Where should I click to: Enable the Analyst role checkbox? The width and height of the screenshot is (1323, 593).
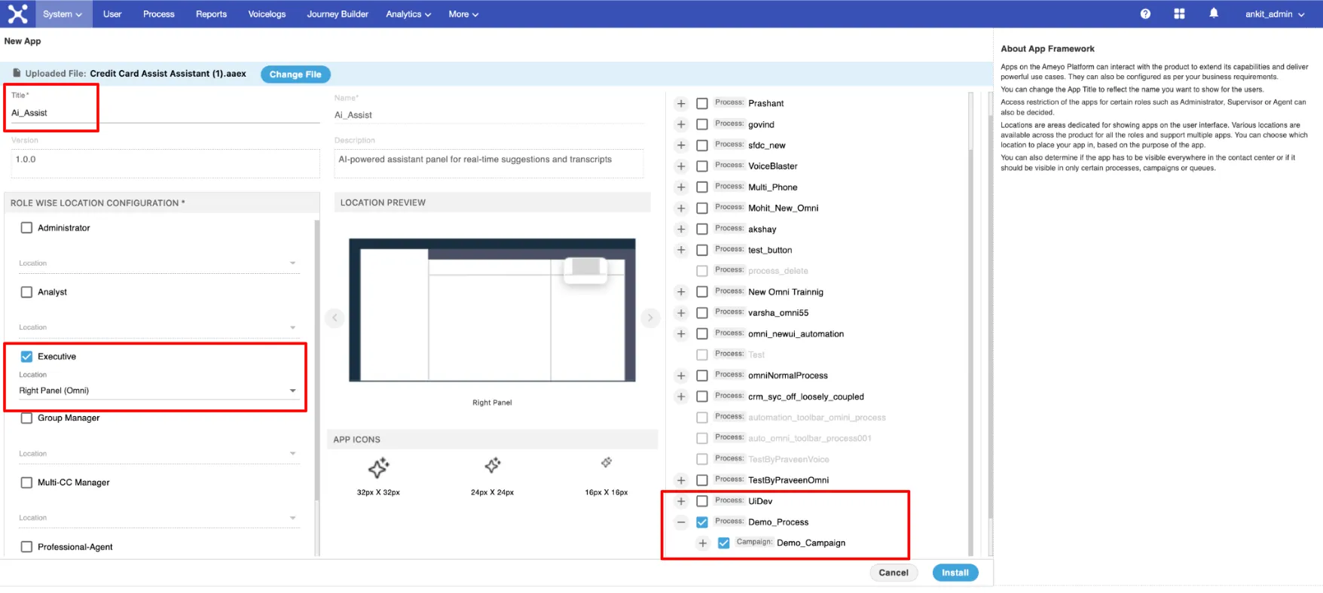[26, 292]
